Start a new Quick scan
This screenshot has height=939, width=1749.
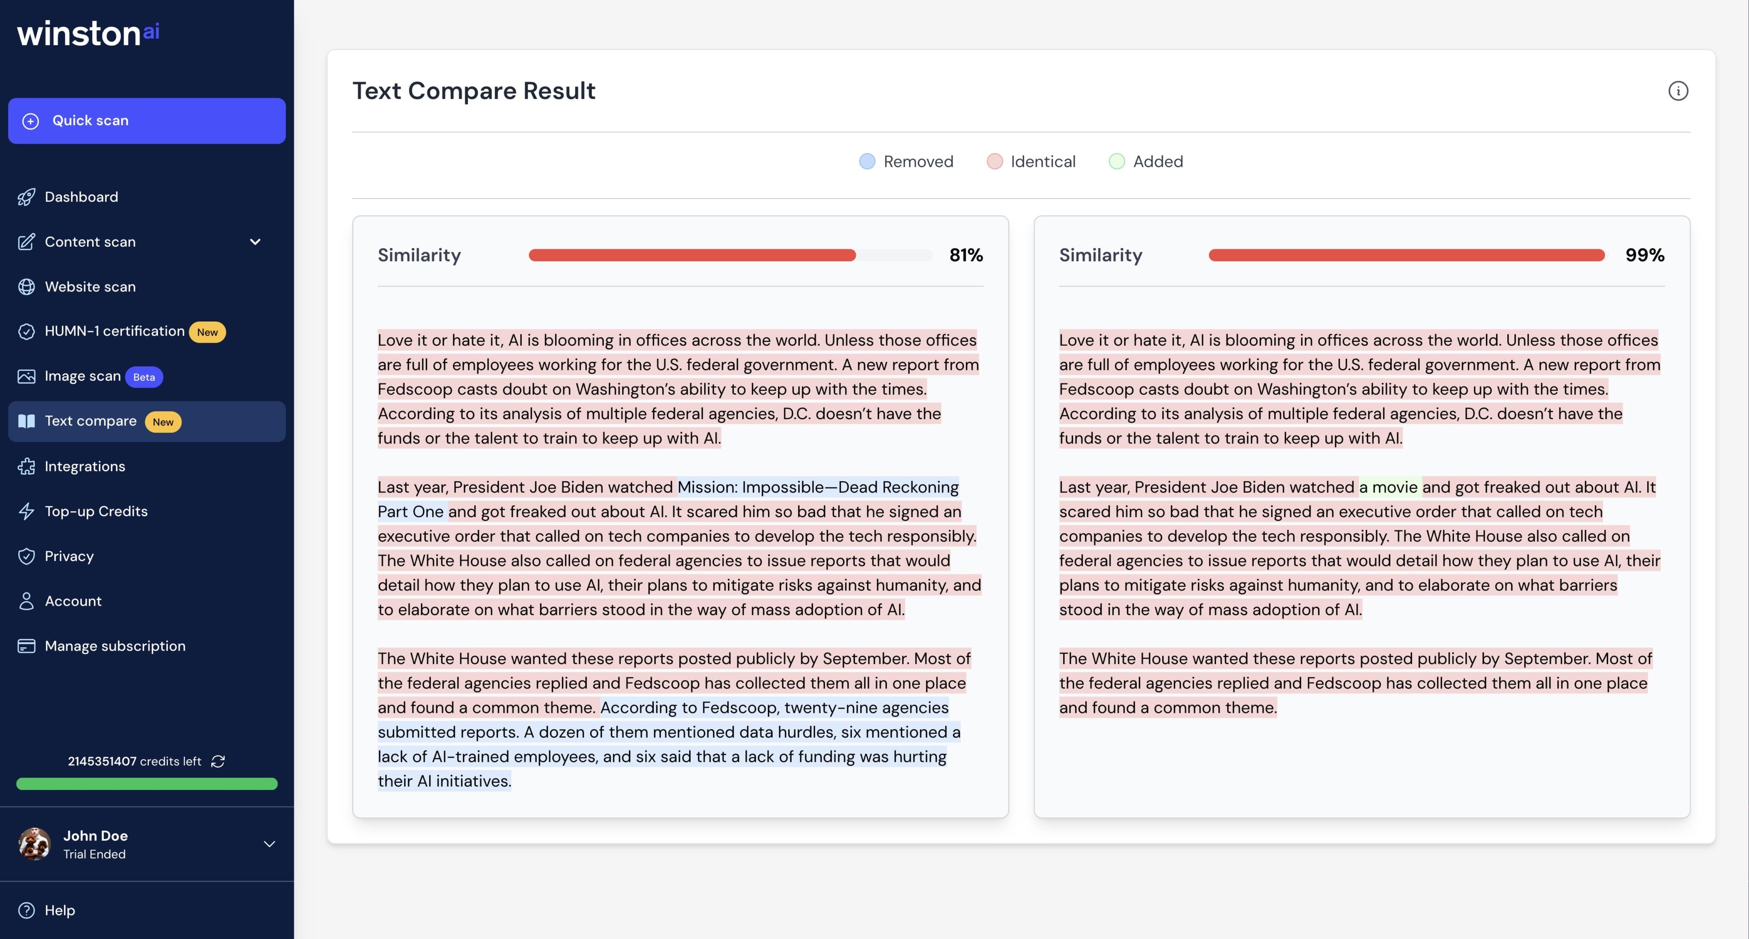(x=146, y=121)
